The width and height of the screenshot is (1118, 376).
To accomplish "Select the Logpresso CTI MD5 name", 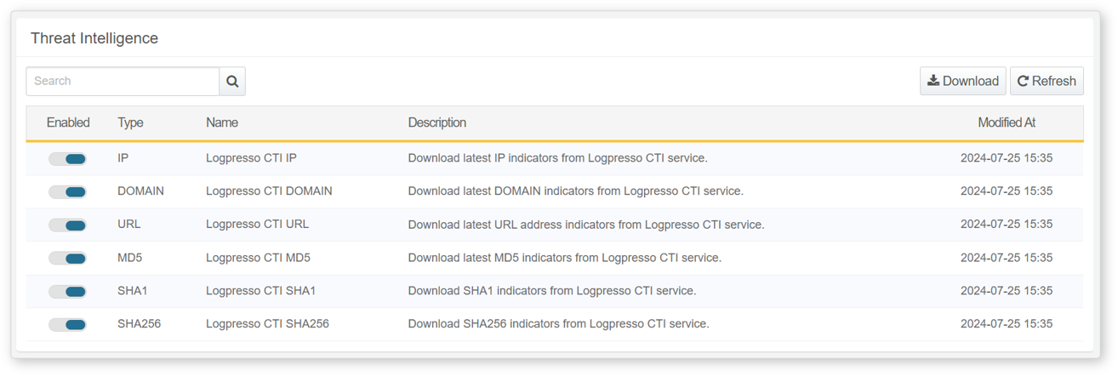I will 258,258.
